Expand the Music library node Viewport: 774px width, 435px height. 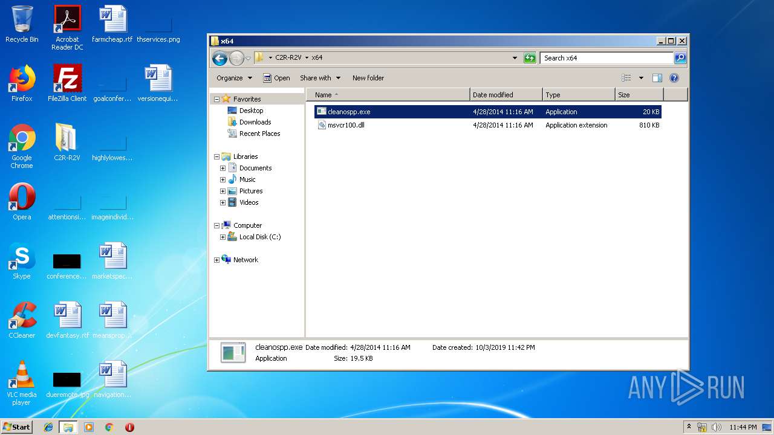click(x=223, y=180)
